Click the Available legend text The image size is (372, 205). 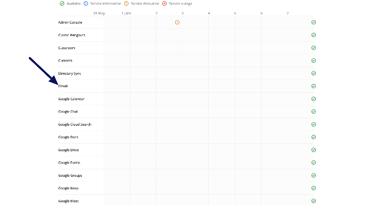pyautogui.click(x=73, y=4)
